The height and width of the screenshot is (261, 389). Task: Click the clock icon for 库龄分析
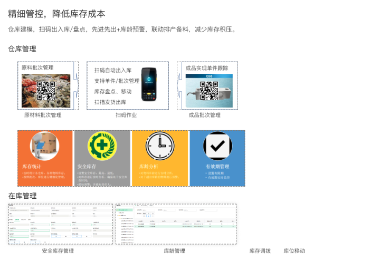point(159,146)
